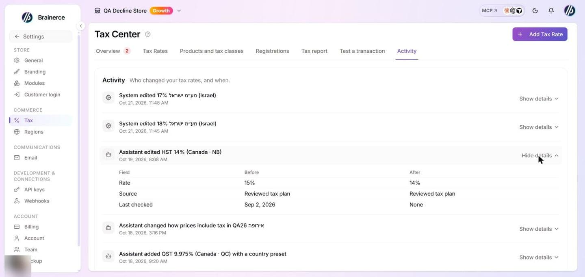The image size is (585, 277).
Task: Show details for QST 9.975% added entry
Action: click(x=539, y=257)
